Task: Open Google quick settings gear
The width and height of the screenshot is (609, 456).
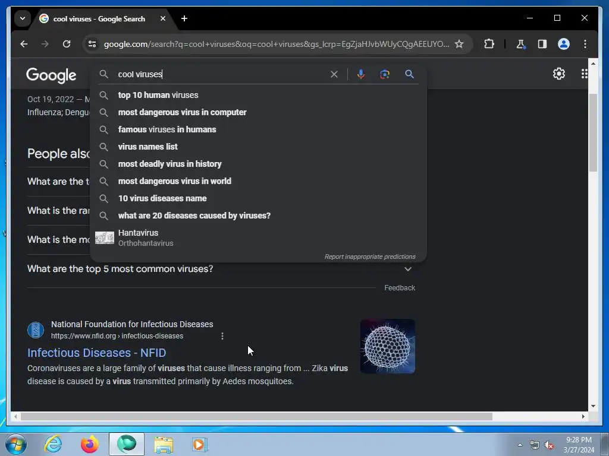Action: pos(558,74)
